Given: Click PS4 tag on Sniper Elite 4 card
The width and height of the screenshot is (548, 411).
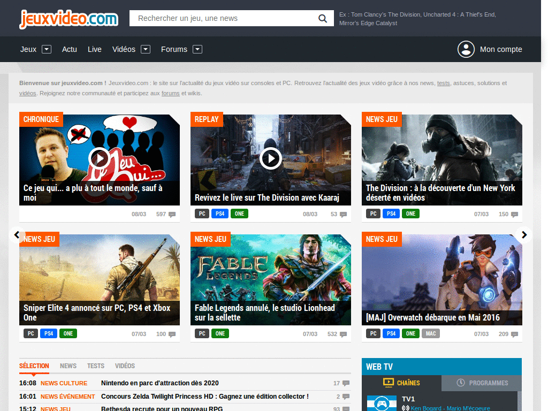Looking at the screenshot, I should coord(49,333).
